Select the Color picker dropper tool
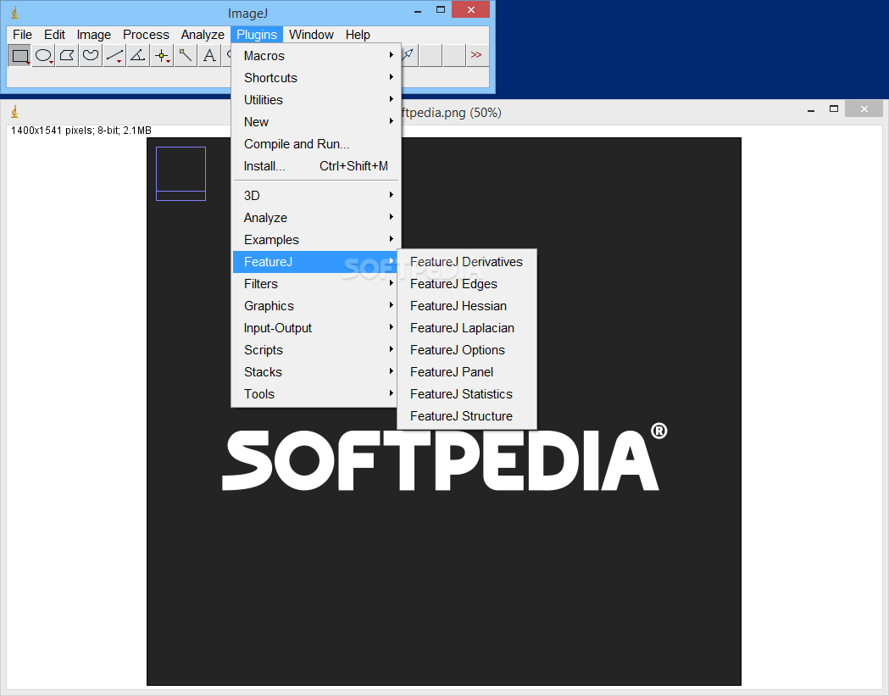The image size is (889, 696). (x=408, y=56)
